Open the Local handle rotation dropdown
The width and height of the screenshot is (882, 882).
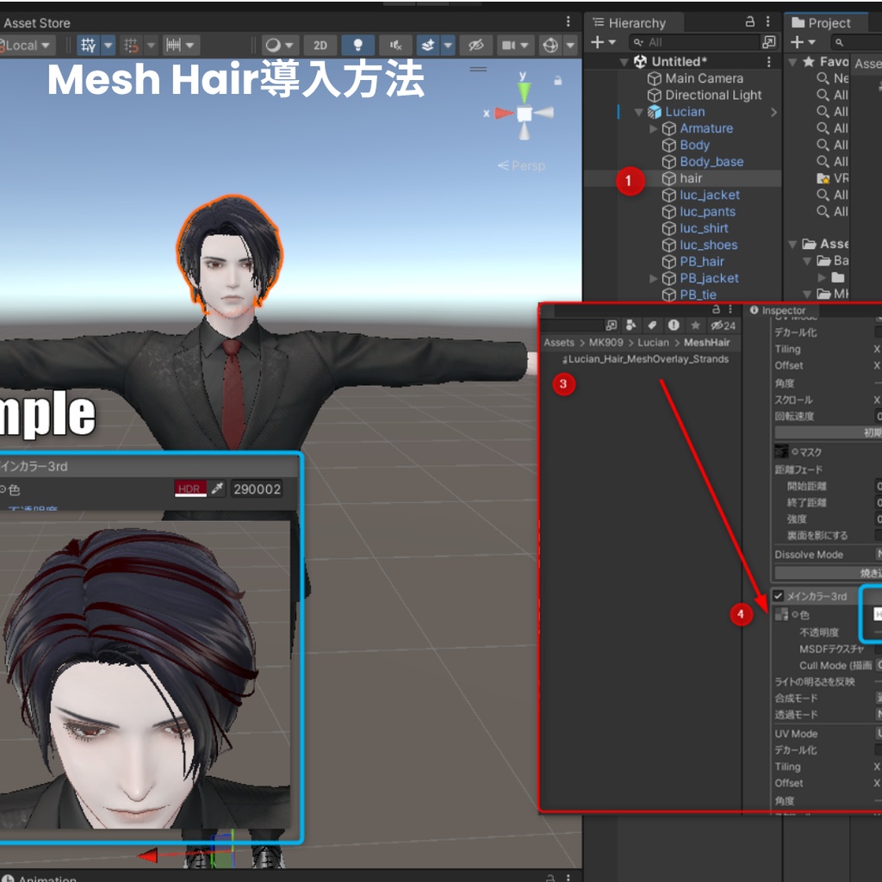[27, 45]
